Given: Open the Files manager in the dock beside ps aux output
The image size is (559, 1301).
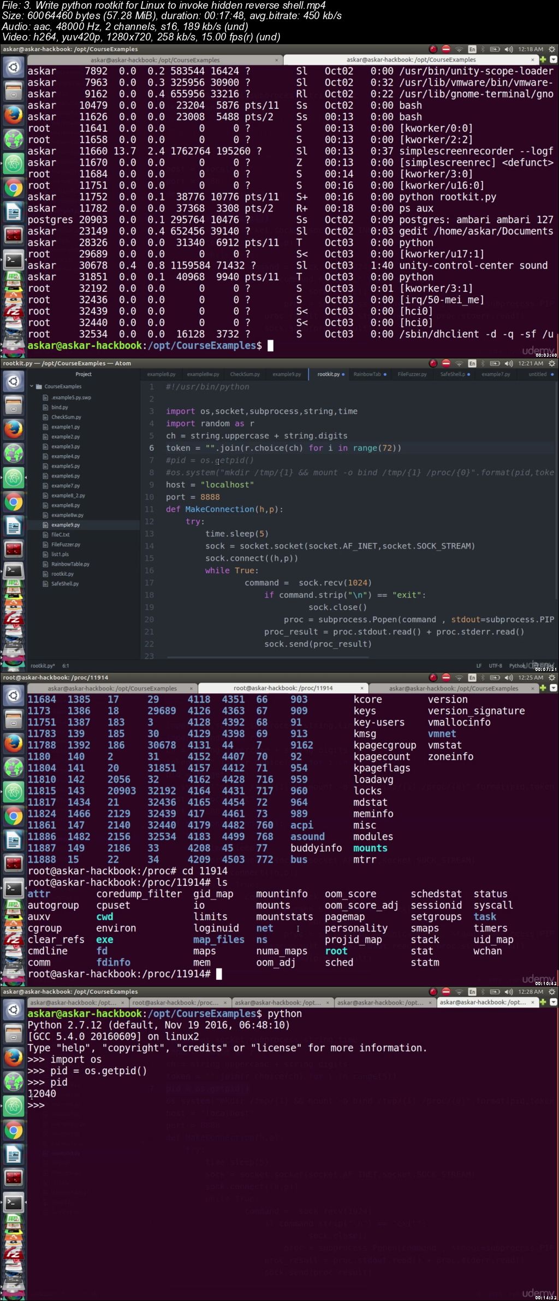Looking at the screenshot, I should click(x=13, y=91).
